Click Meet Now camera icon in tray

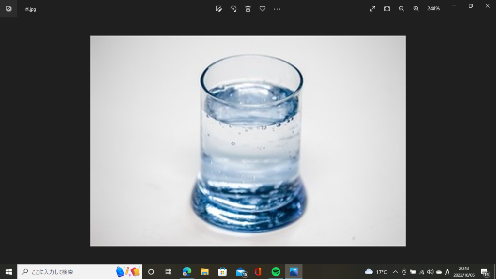pyautogui.click(x=404, y=272)
